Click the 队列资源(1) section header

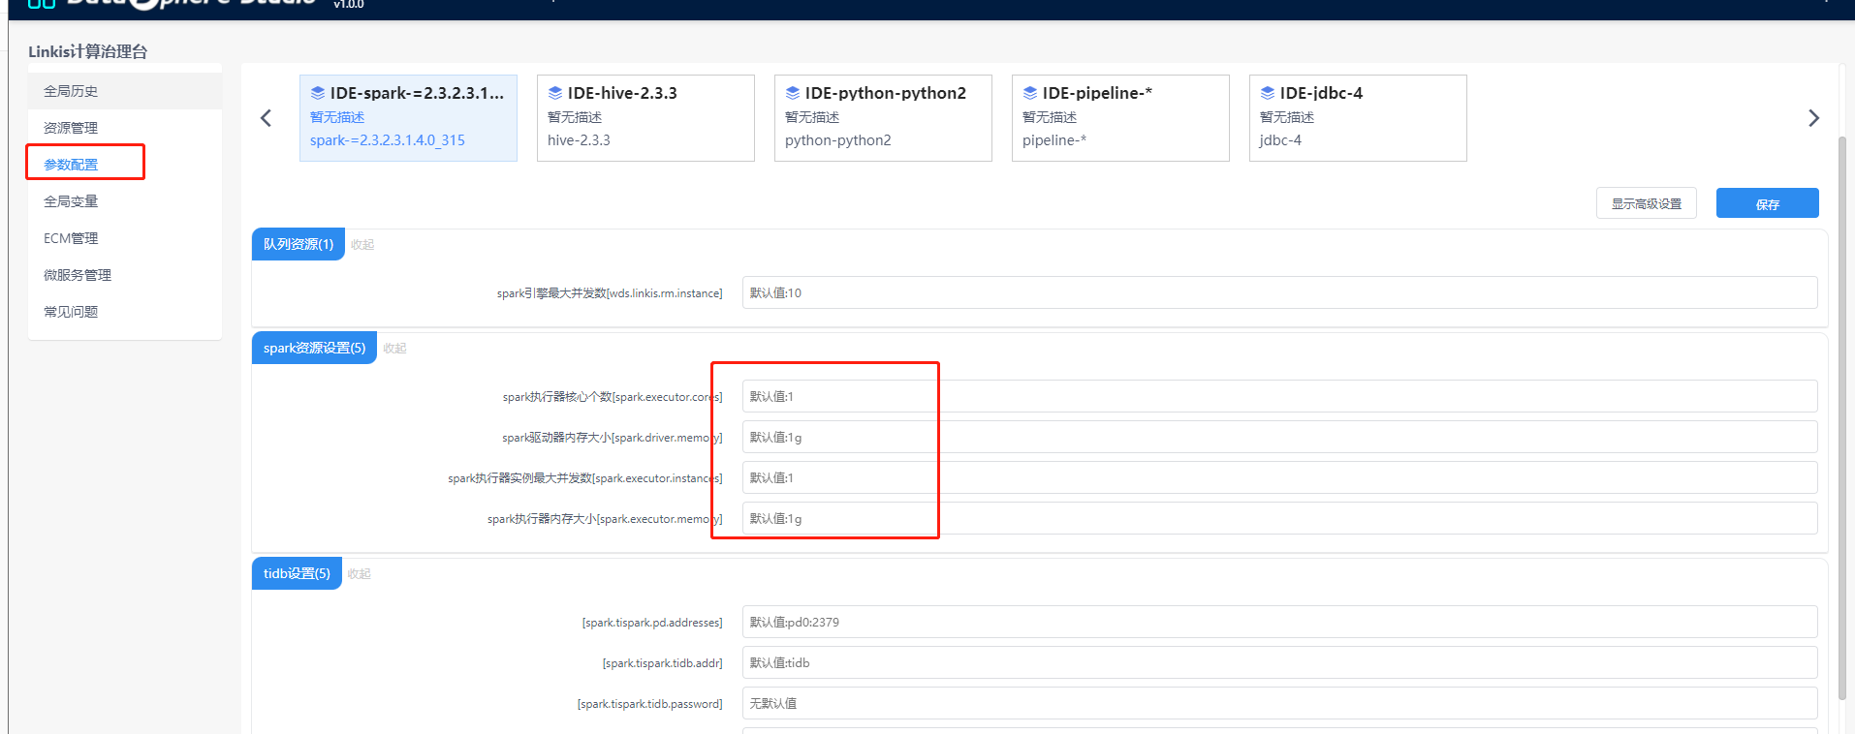coord(299,244)
